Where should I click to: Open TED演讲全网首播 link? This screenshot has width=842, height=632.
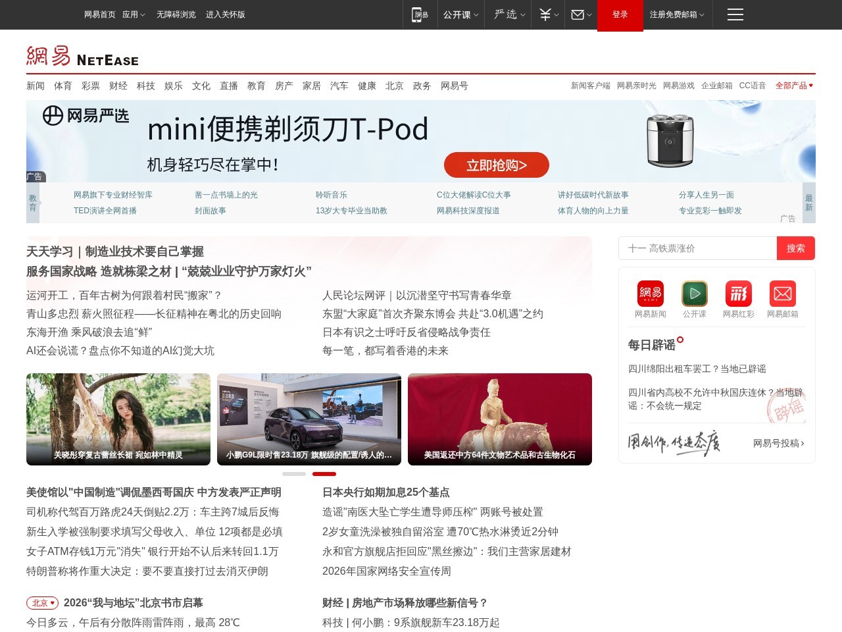coord(105,211)
